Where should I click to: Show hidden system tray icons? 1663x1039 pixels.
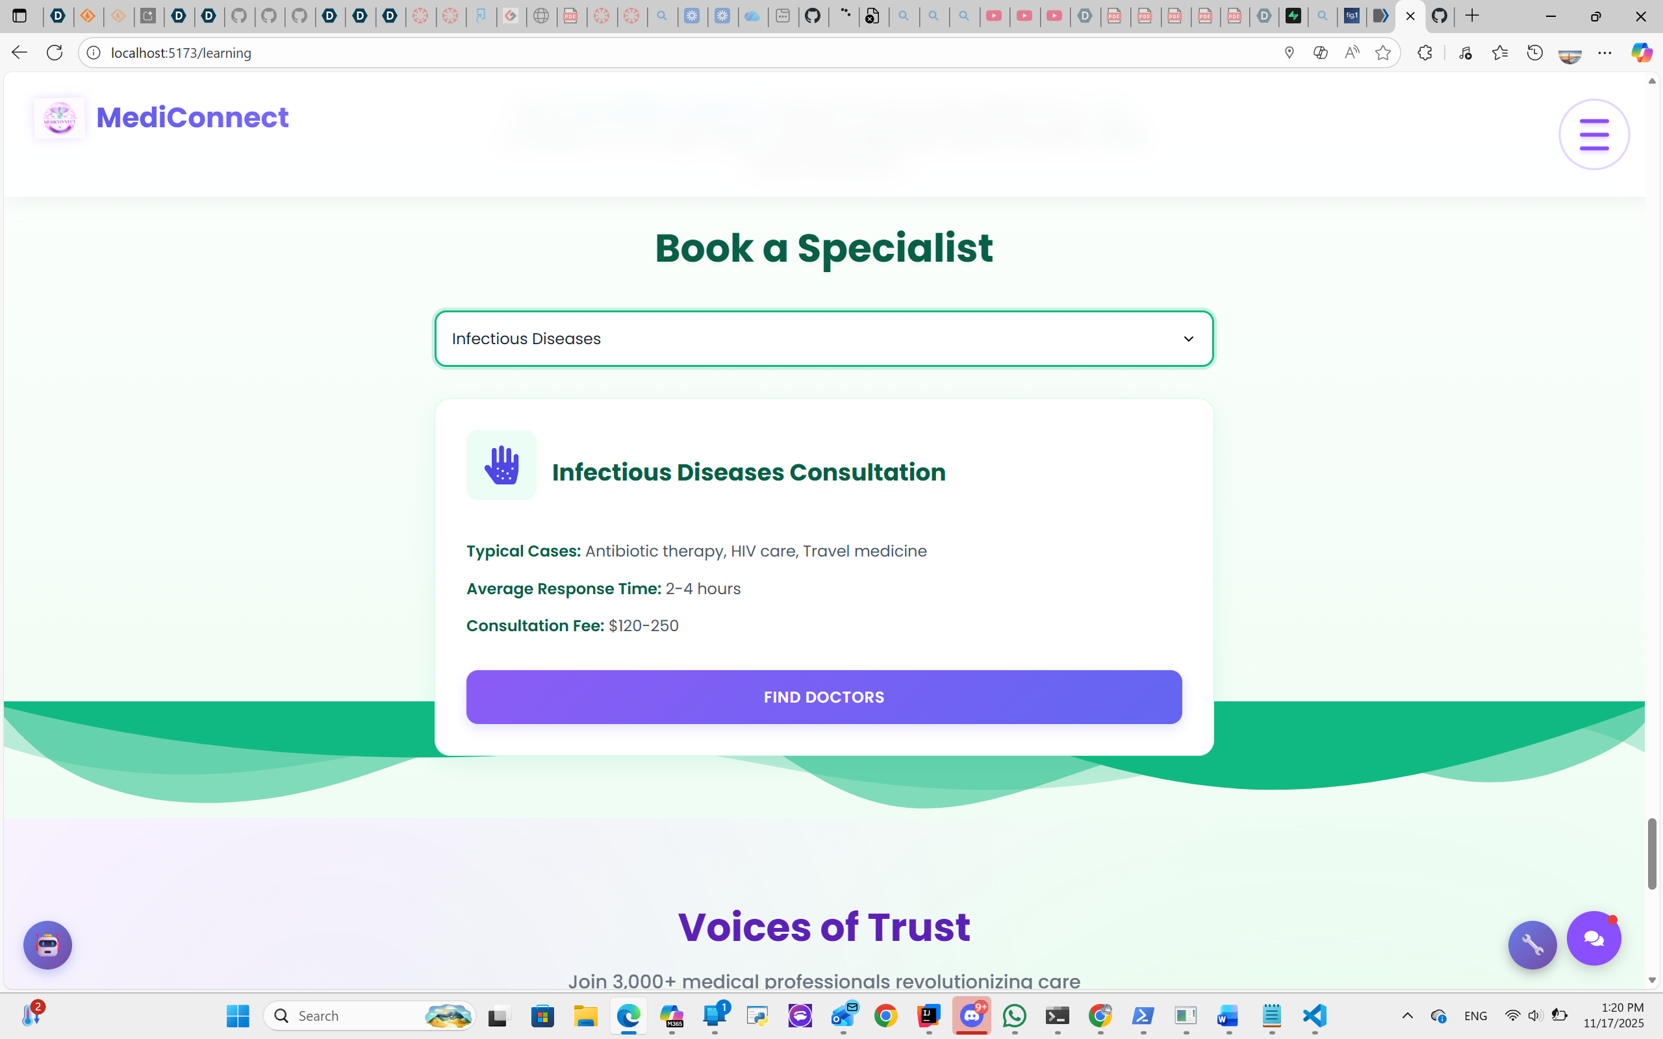click(x=1406, y=1016)
